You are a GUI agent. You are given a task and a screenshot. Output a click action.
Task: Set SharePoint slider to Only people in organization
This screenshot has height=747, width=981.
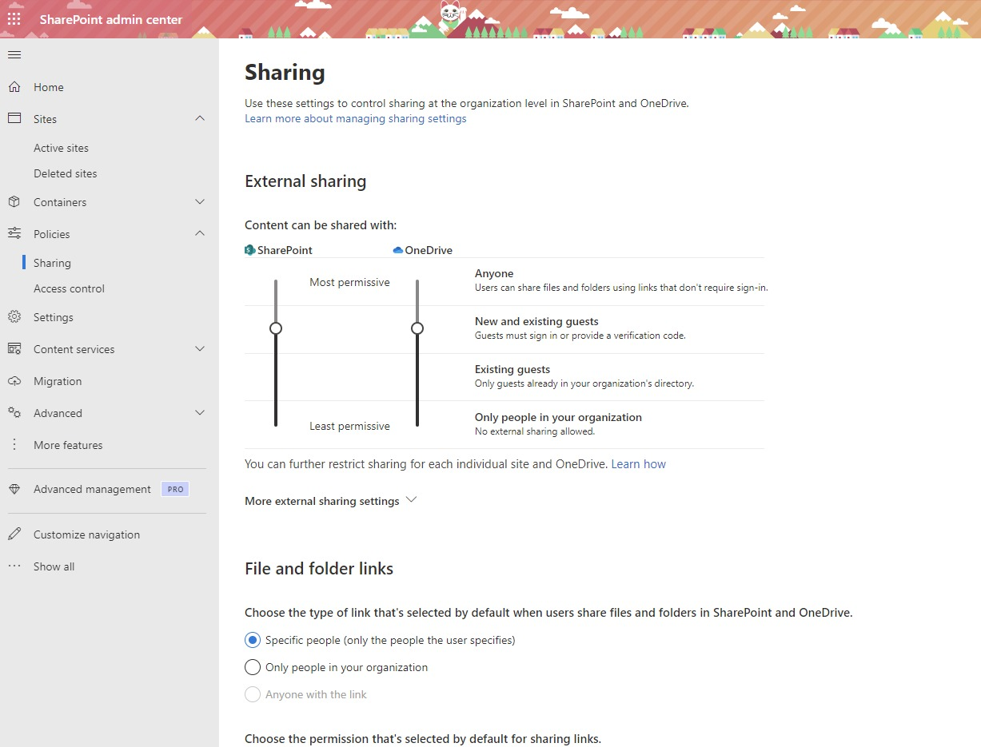pos(276,424)
